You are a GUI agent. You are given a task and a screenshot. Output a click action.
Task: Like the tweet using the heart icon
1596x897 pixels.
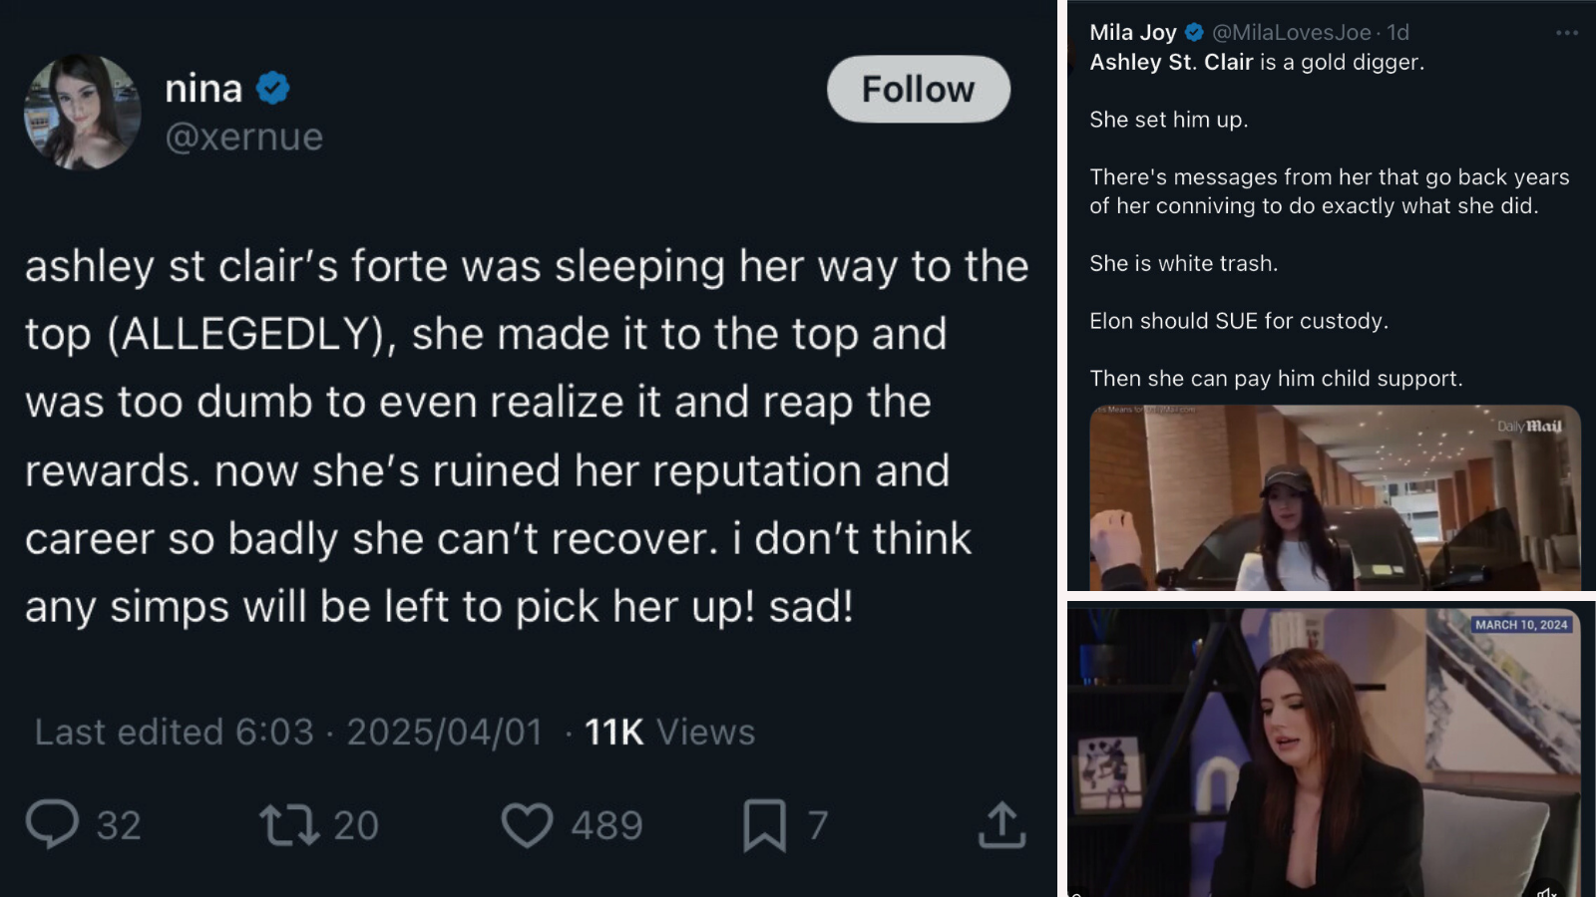[527, 824]
